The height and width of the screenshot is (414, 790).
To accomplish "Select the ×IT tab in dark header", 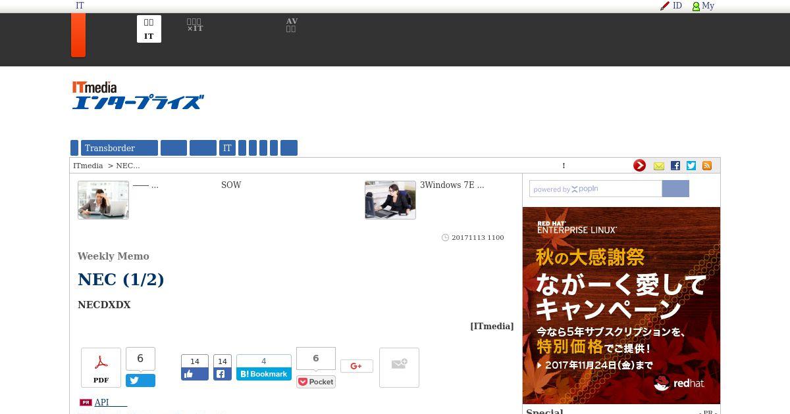I will coord(195,26).
